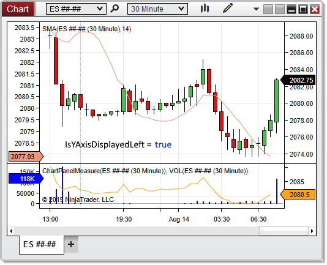Image resolution: width=327 pixels, height=265 pixels.
Task: Open the ES ##-## instrument selector dropdown
Action: [x=76, y=9]
